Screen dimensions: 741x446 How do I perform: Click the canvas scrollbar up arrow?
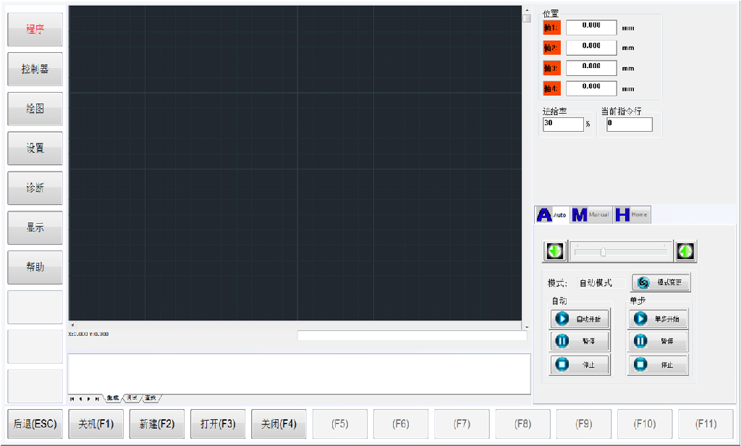tap(527, 10)
